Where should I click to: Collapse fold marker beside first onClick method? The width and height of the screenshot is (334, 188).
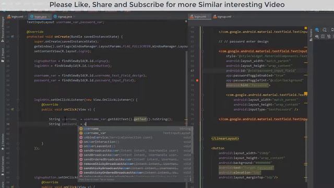tap(18, 109)
